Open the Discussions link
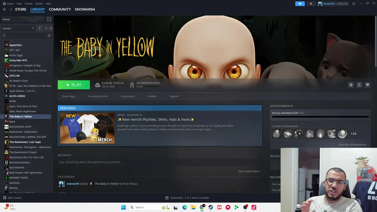Viewport: 377px width, 212px height. [x=128, y=96]
